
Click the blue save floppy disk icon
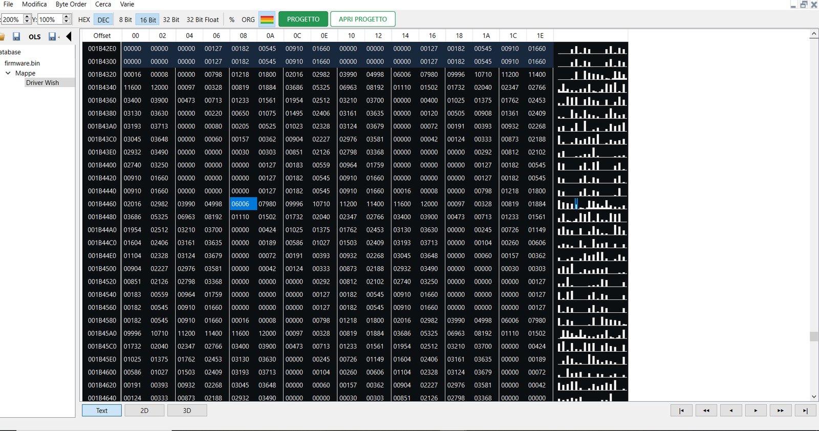pyautogui.click(x=16, y=36)
